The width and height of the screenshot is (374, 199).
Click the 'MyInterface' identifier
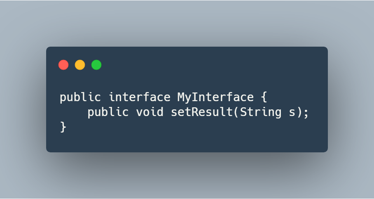click(215, 97)
